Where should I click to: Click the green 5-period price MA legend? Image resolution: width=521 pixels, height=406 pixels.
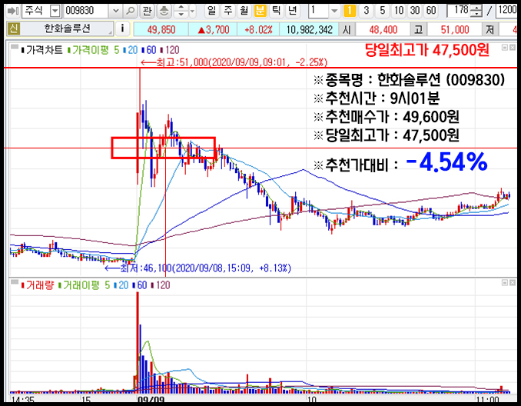click(117, 50)
